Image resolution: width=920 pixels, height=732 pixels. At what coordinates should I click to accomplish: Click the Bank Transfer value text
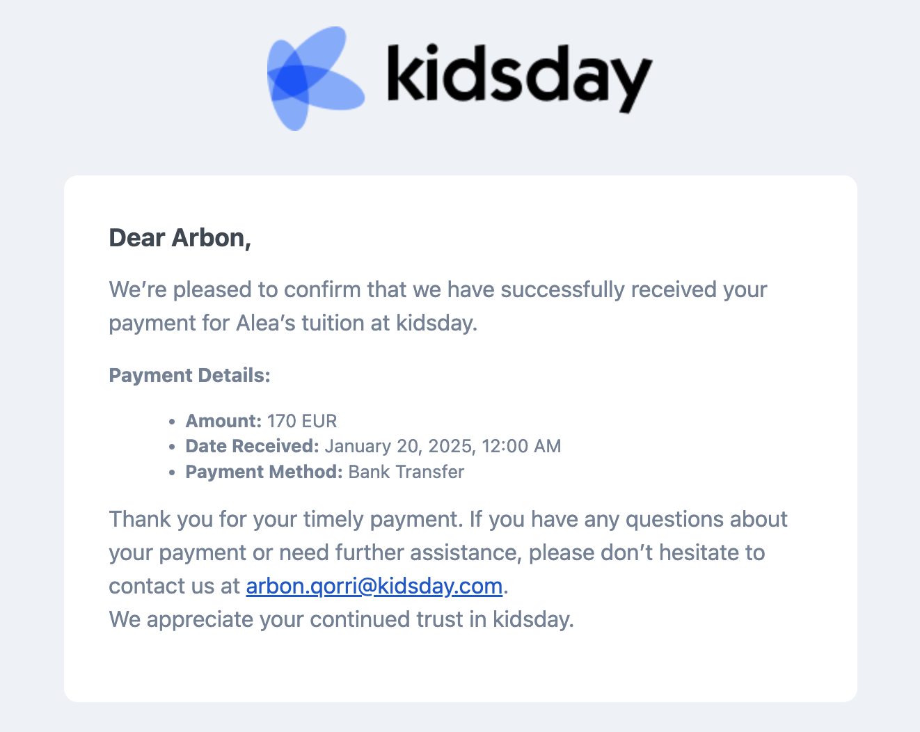point(406,472)
